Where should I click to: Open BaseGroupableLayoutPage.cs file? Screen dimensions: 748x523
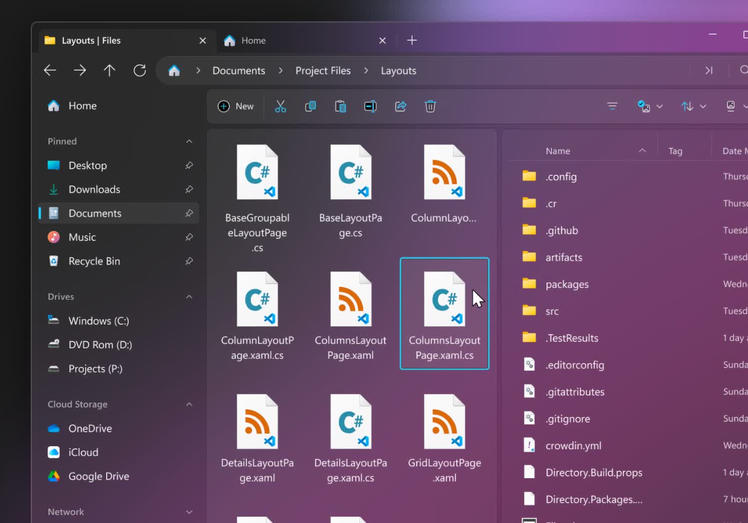point(257,198)
